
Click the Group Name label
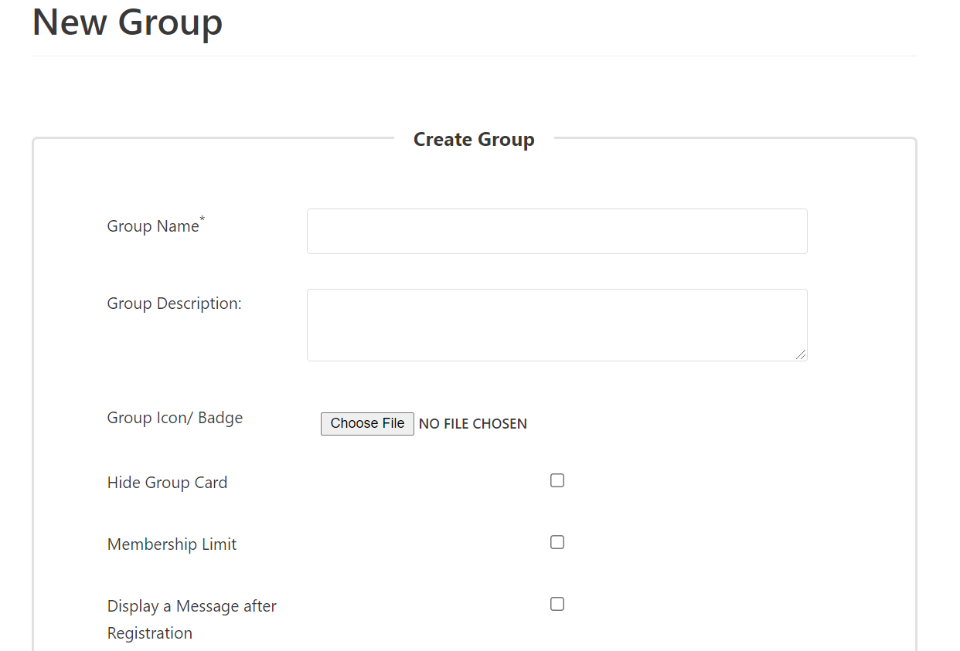tap(153, 225)
